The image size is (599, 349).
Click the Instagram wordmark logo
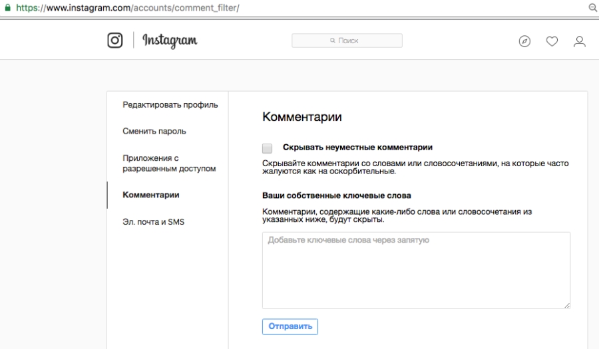(x=170, y=41)
